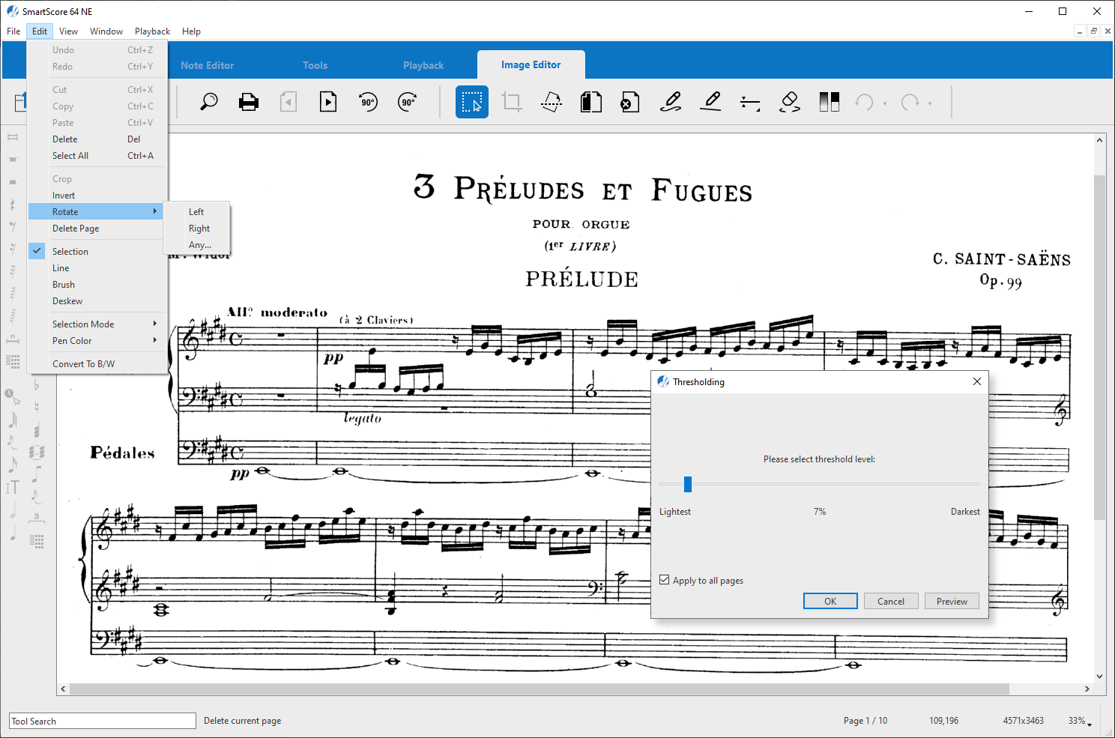Click OK in Thresholding dialog
The width and height of the screenshot is (1115, 738).
point(830,601)
